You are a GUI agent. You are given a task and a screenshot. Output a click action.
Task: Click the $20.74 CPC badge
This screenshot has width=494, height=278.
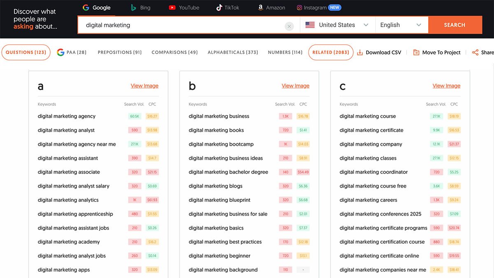(454, 228)
